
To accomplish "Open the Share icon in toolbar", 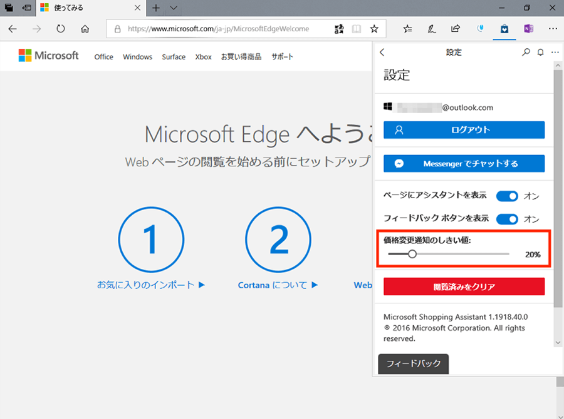I will [x=456, y=29].
